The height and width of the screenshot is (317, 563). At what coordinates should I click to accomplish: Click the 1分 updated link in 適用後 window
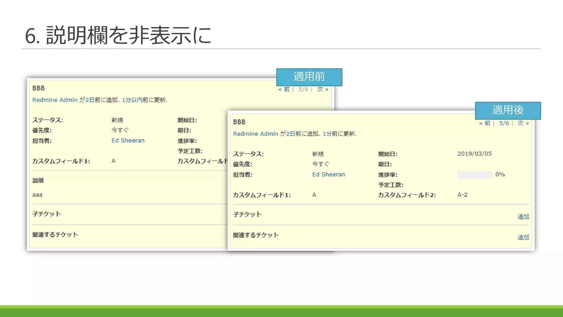[x=327, y=134]
